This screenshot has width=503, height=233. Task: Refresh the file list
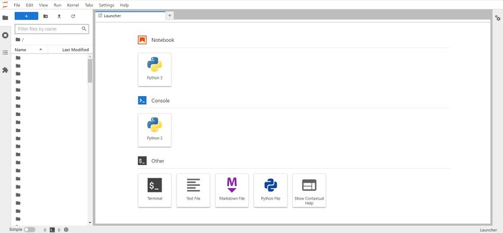coord(73,16)
